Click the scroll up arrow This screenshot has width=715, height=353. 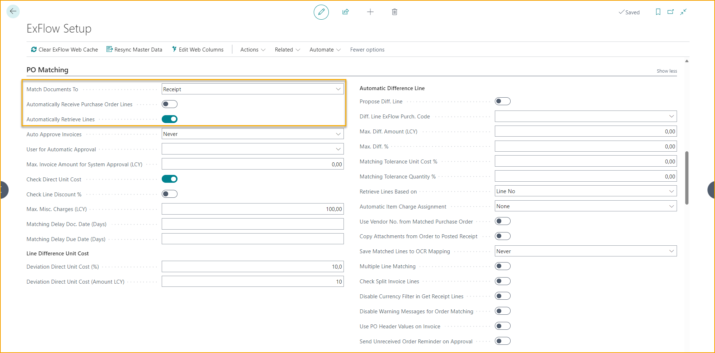[687, 61]
